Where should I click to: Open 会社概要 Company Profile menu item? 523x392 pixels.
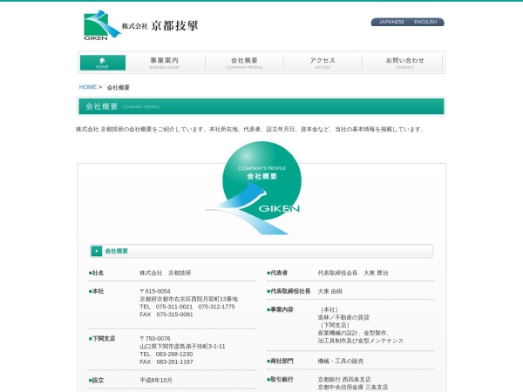(244, 63)
